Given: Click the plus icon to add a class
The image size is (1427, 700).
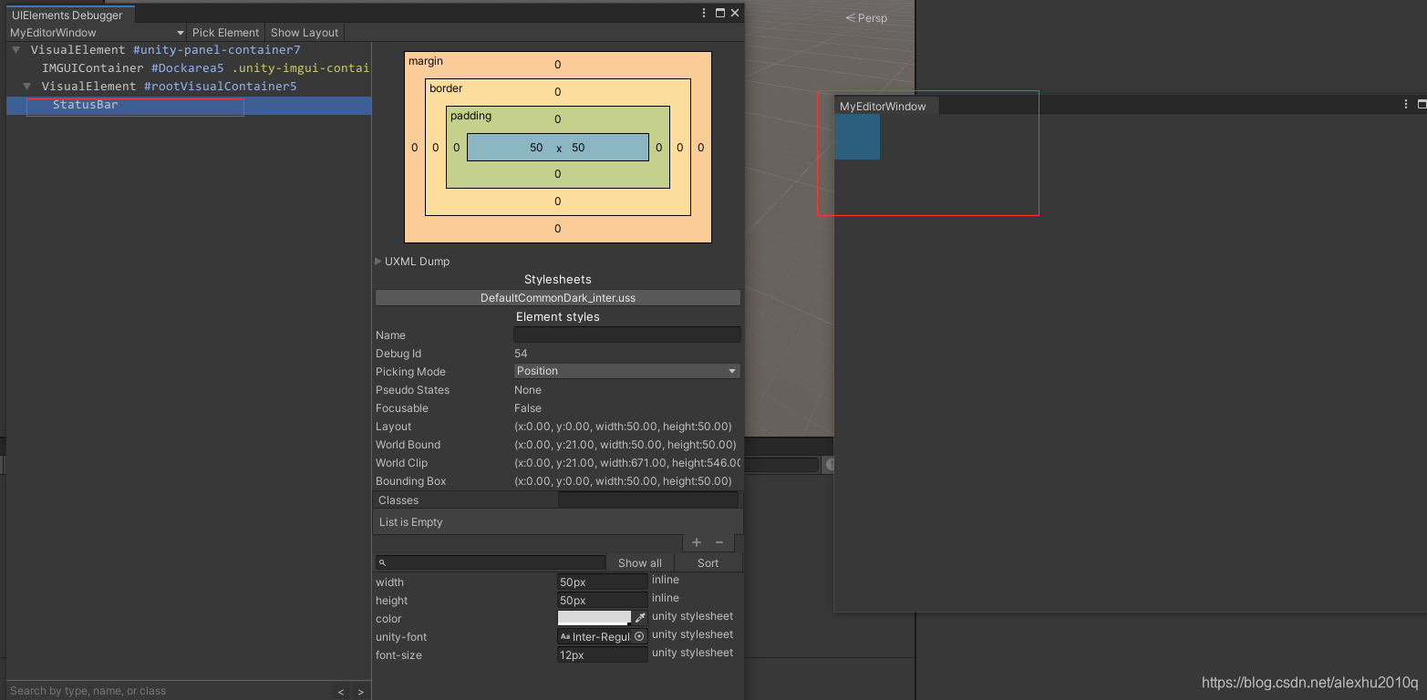Looking at the screenshot, I should tap(697, 542).
